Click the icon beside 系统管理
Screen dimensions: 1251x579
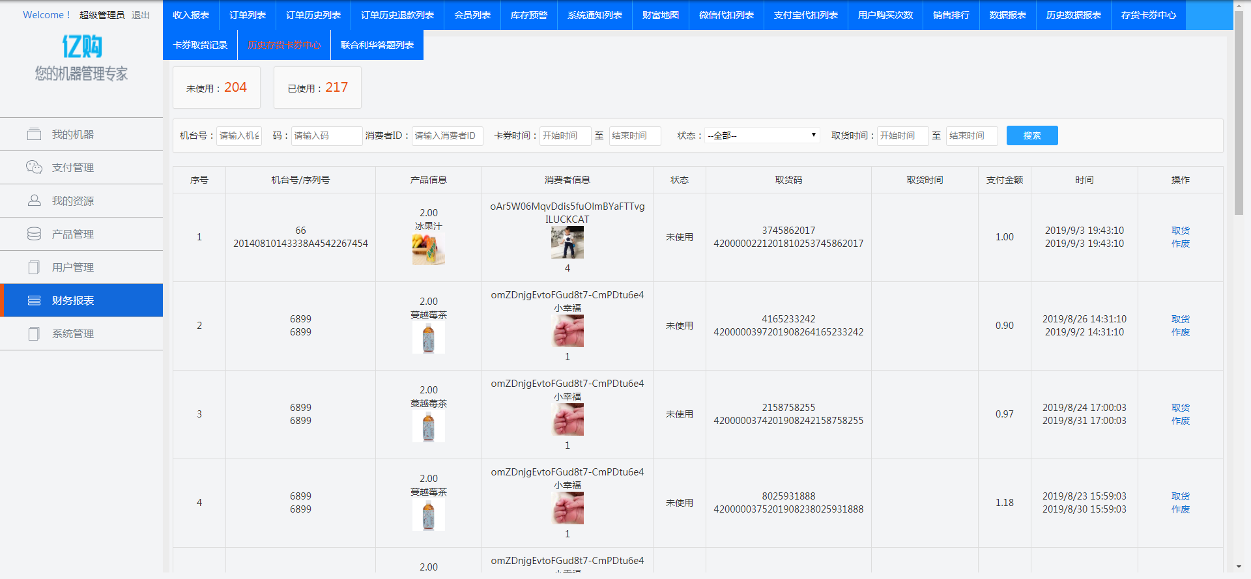34,333
